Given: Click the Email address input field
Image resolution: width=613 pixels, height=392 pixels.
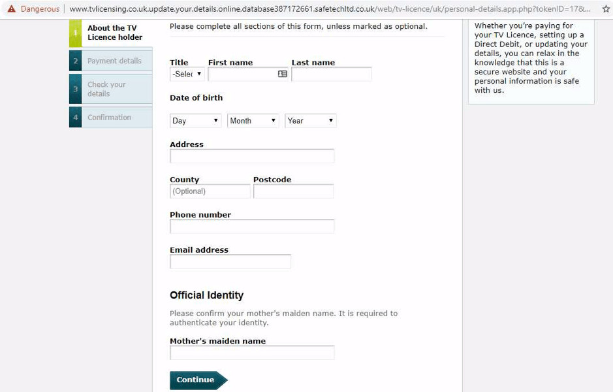Looking at the screenshot, I should pyautogui.click(x=230, y=261).
